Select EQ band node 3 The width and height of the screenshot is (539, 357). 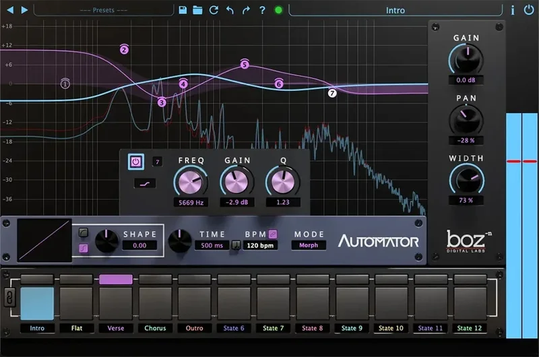tap(162, 102)
